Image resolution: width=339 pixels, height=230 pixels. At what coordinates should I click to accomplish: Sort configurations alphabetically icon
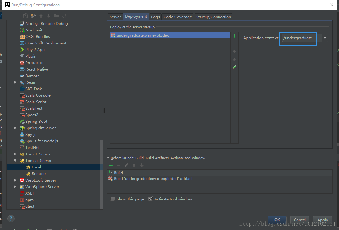pyautogui.click(x=64, y=16)
